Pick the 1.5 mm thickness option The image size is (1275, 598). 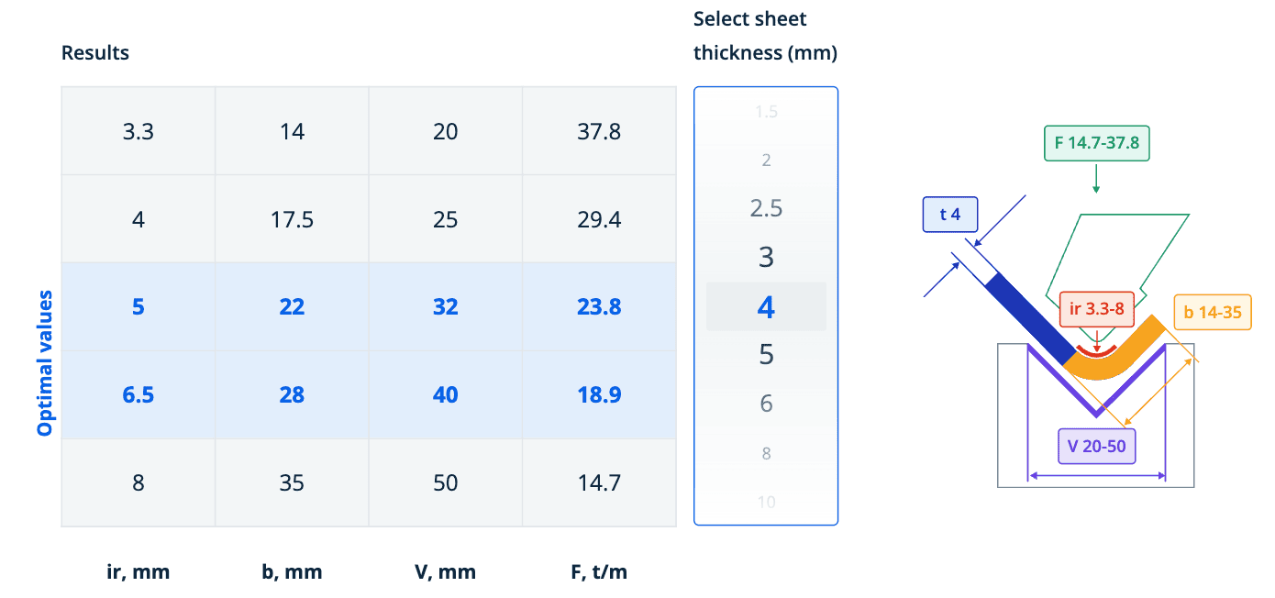[766, 112]
